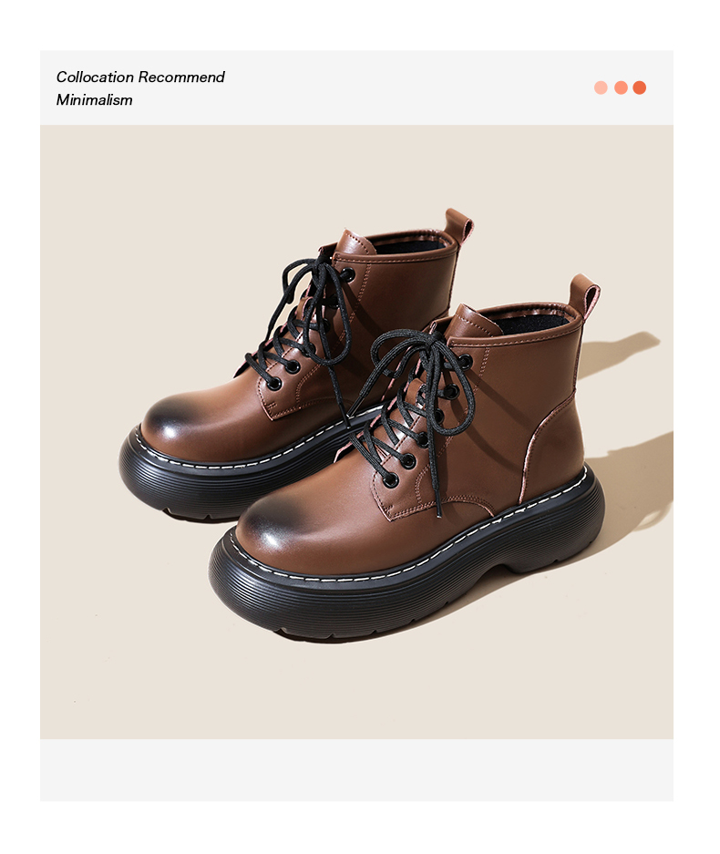Click the rear boot's heel pull tab
The image size is (720, 854).
458,226
